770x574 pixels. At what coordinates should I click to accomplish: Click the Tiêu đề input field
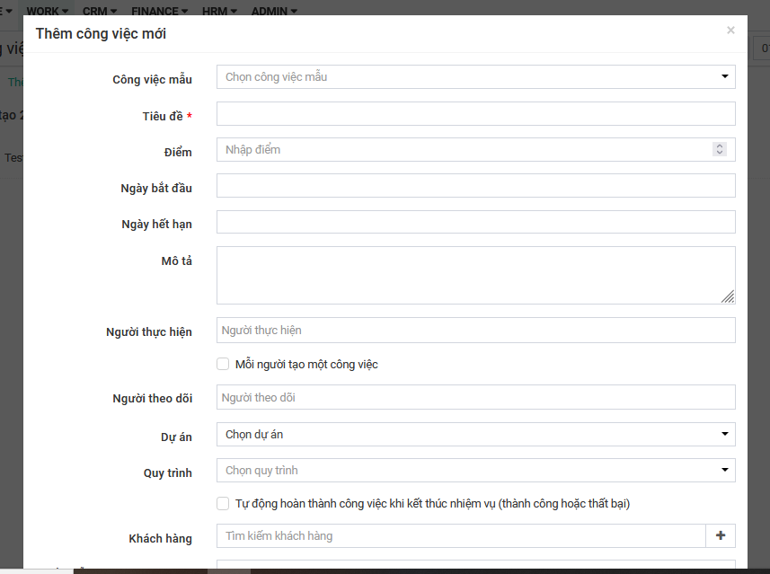tap(475, 113)
